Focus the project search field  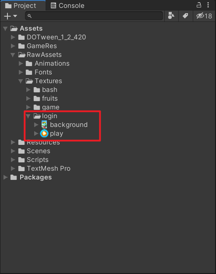pyautogui.click(x=94, y=16)
